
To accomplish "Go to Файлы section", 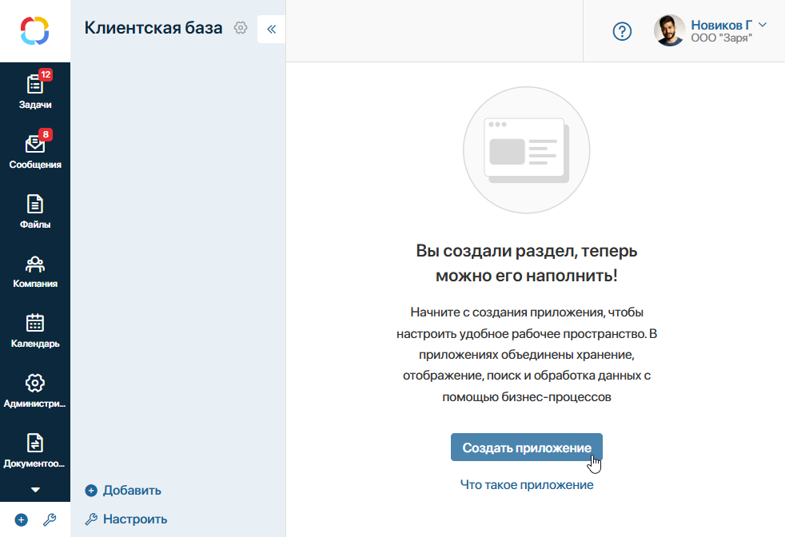I will (35, 212).
